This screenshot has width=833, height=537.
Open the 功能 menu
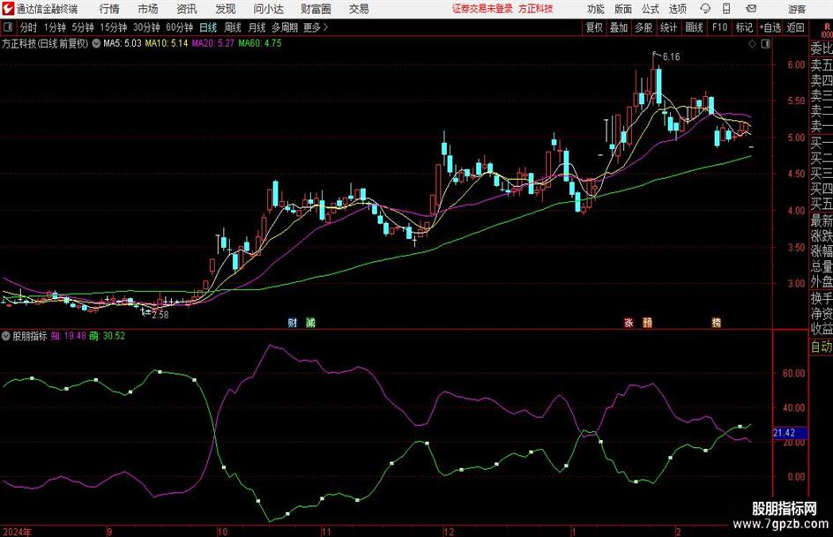[596, 9]
